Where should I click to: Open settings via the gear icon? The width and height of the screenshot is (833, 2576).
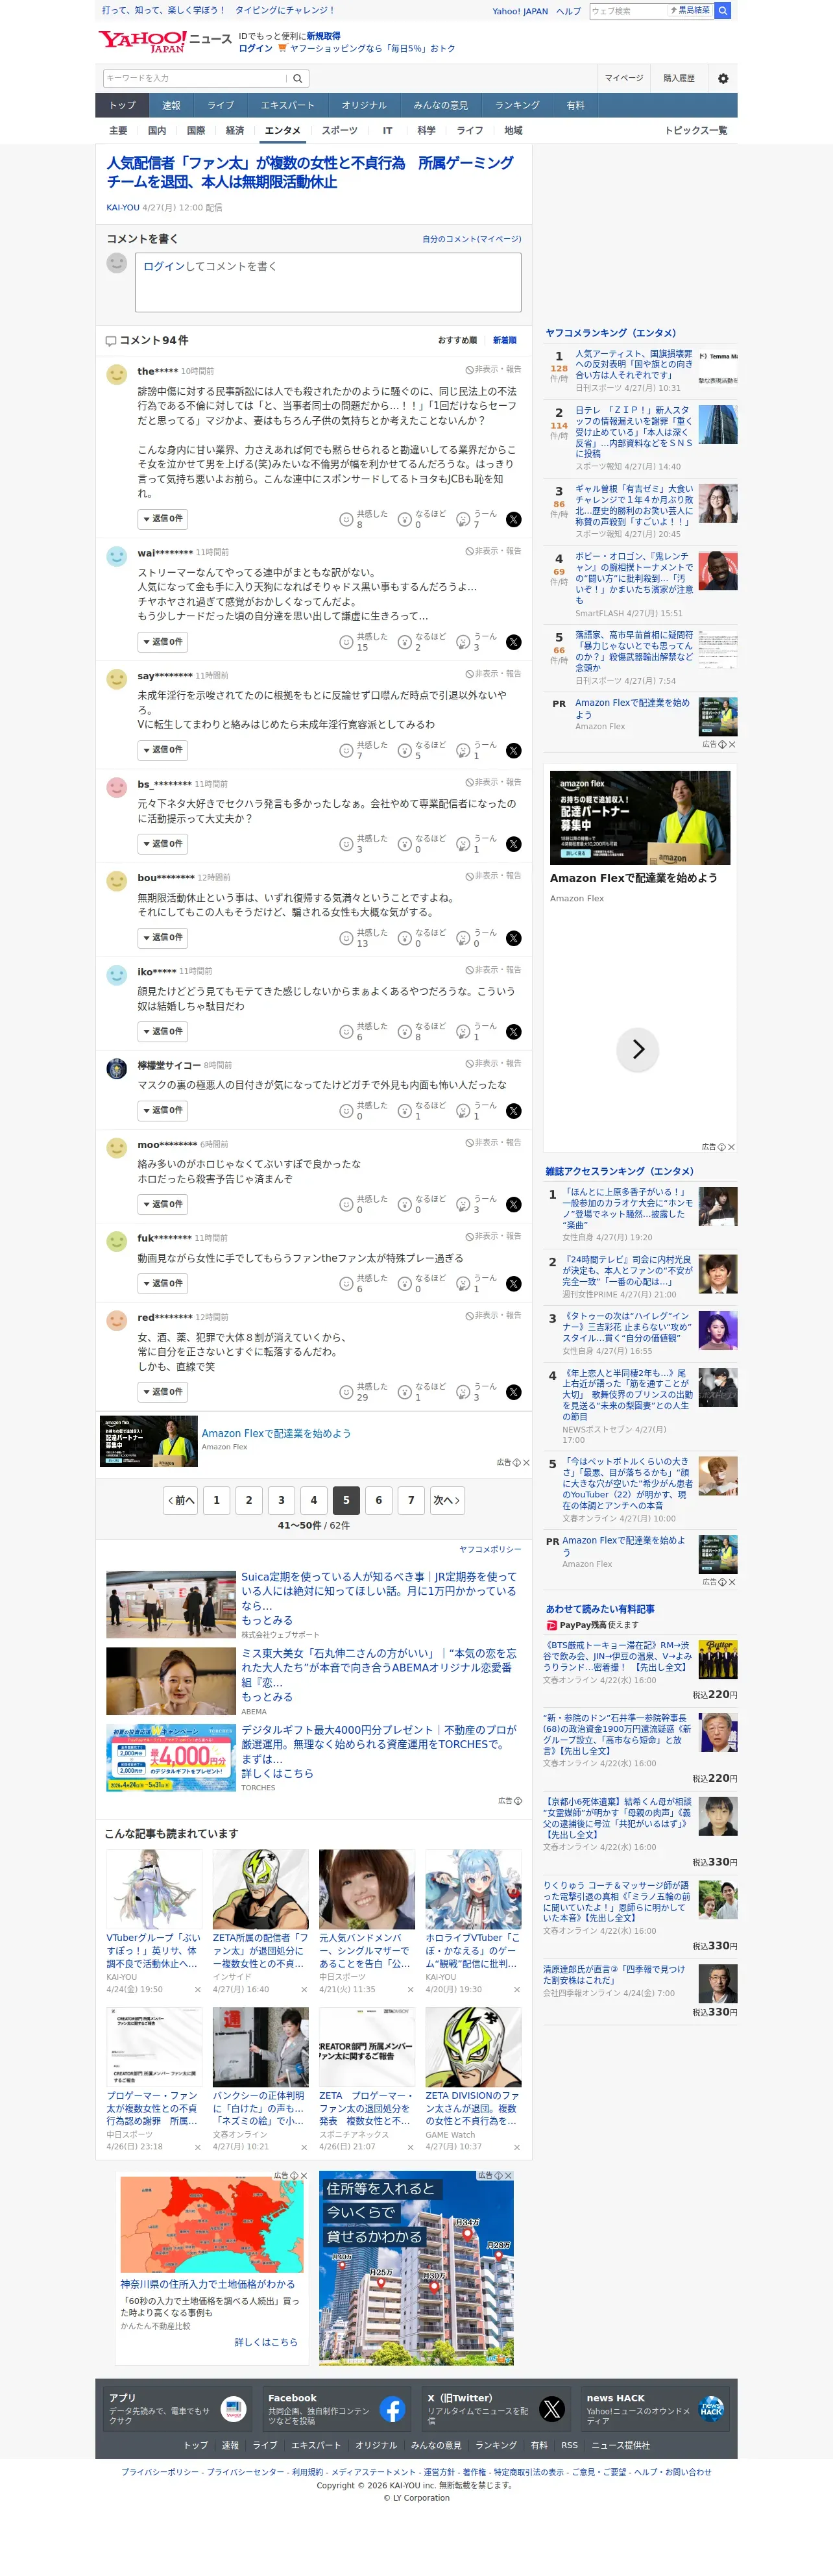(723, 78)
